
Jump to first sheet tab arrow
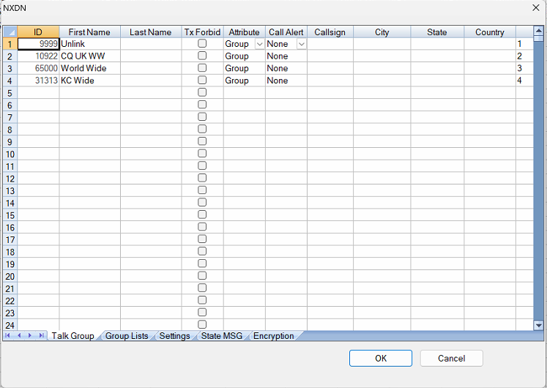pos(7,335)
